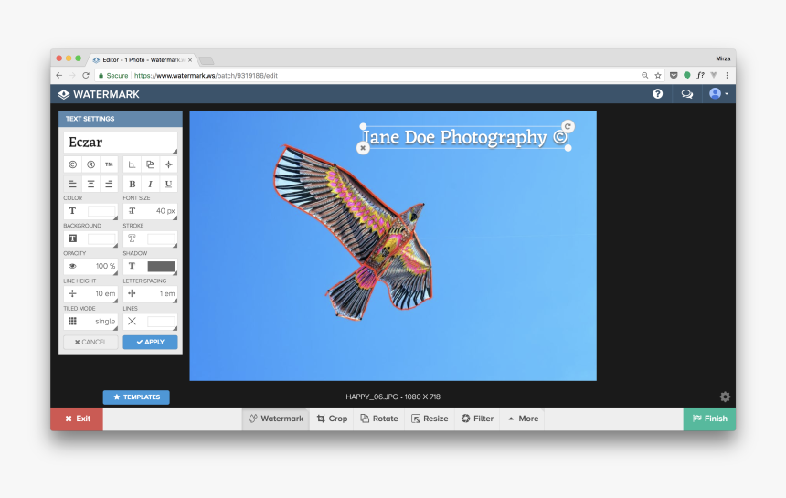The image size is (786, 498).
Task: Click the green circle extension icon
Action: pos(686,75)
